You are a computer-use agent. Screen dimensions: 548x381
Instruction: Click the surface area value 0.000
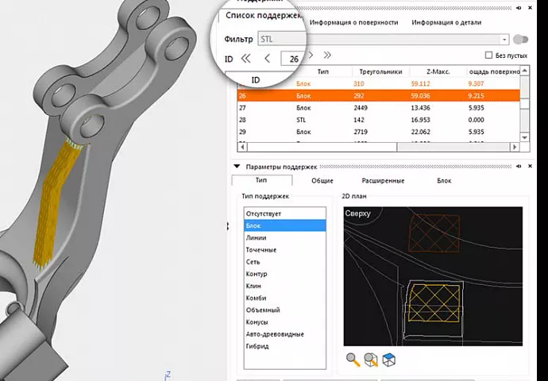(477, 120)
